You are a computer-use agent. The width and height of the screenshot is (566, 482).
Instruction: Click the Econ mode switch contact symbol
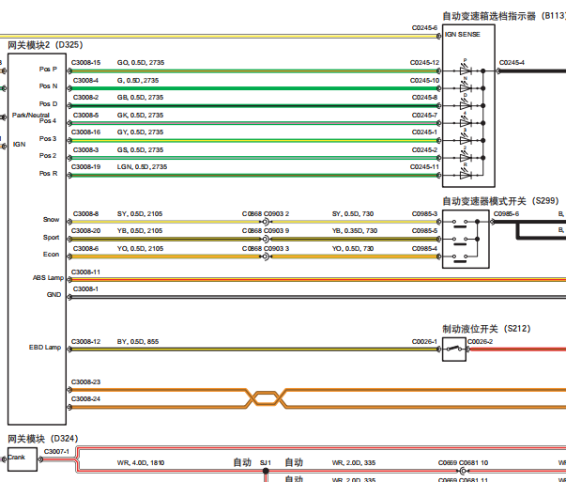click(460, 258)
